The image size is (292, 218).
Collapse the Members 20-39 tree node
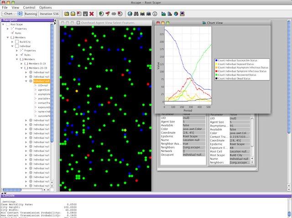click(21, 68)
